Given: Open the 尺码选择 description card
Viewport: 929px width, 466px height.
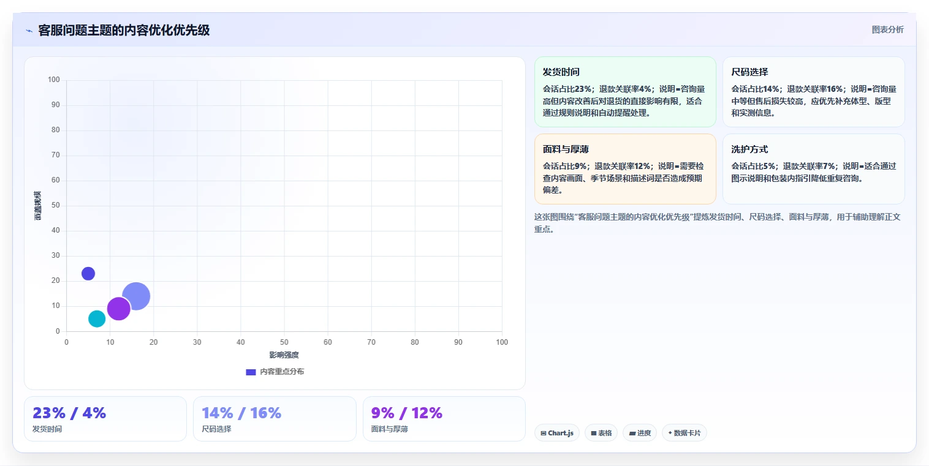Looking at the screenshot, I should pyautogui.click(x=813, y=92).
